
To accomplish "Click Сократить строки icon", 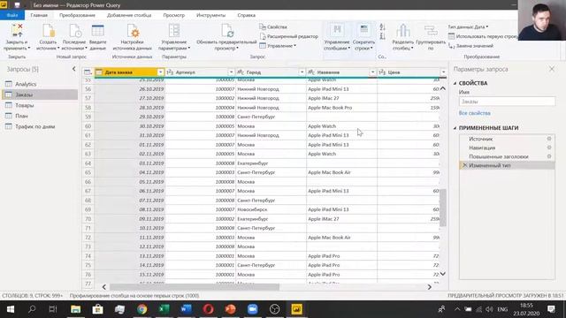I will 363,30.
